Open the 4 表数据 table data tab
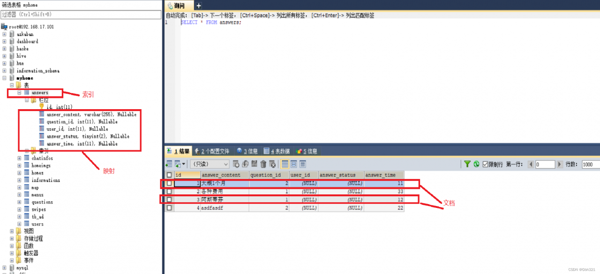Screen dimensions: 600x274 pos(277,151)
